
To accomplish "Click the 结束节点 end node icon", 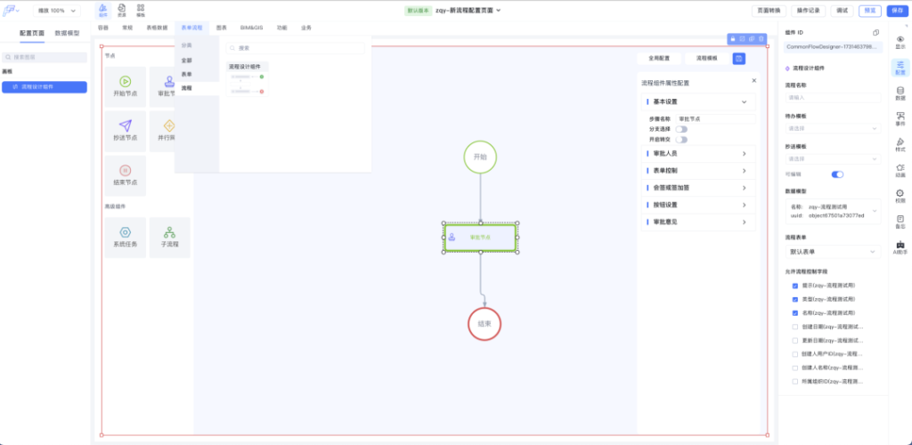I will click(x=126, y=171).
